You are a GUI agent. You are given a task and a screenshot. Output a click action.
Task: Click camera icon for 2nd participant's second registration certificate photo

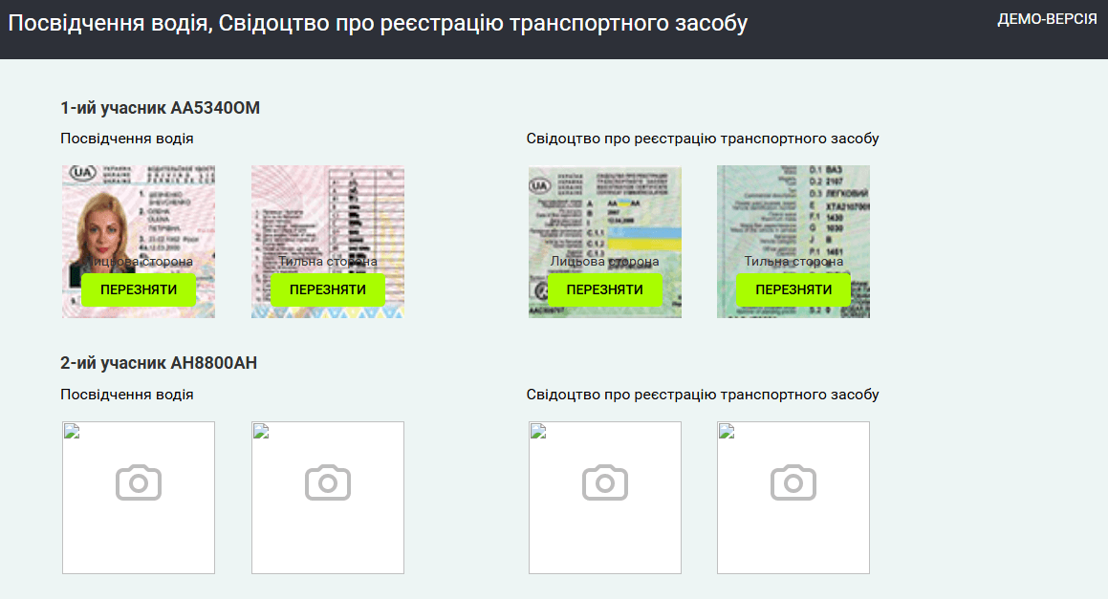click(793, 483)
